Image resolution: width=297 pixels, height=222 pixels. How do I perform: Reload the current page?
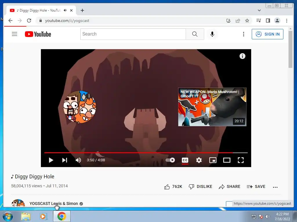[29, 21]
